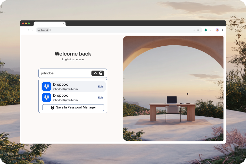Edit the second Dropbox login entry
The height and width of the screenshot is (164, 246).
[x=100, y=97]
